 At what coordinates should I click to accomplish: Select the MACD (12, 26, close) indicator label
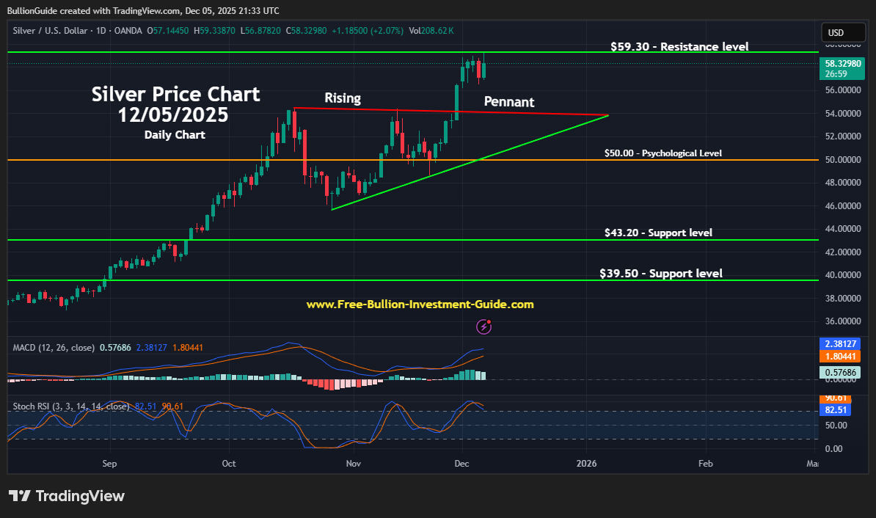54,348
